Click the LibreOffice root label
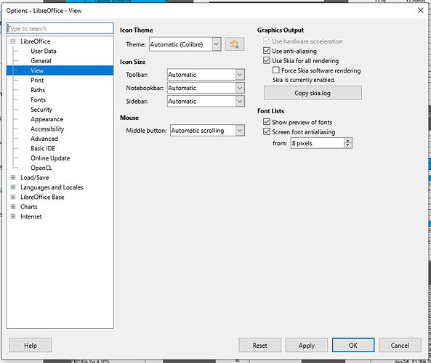431x363 pixels. coord(35,41)
